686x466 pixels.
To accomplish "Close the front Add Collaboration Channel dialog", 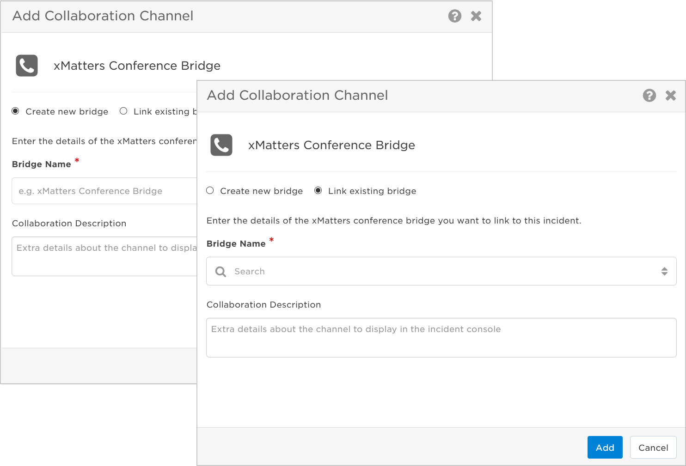I will pyautogui.click(x=670, y=96).
